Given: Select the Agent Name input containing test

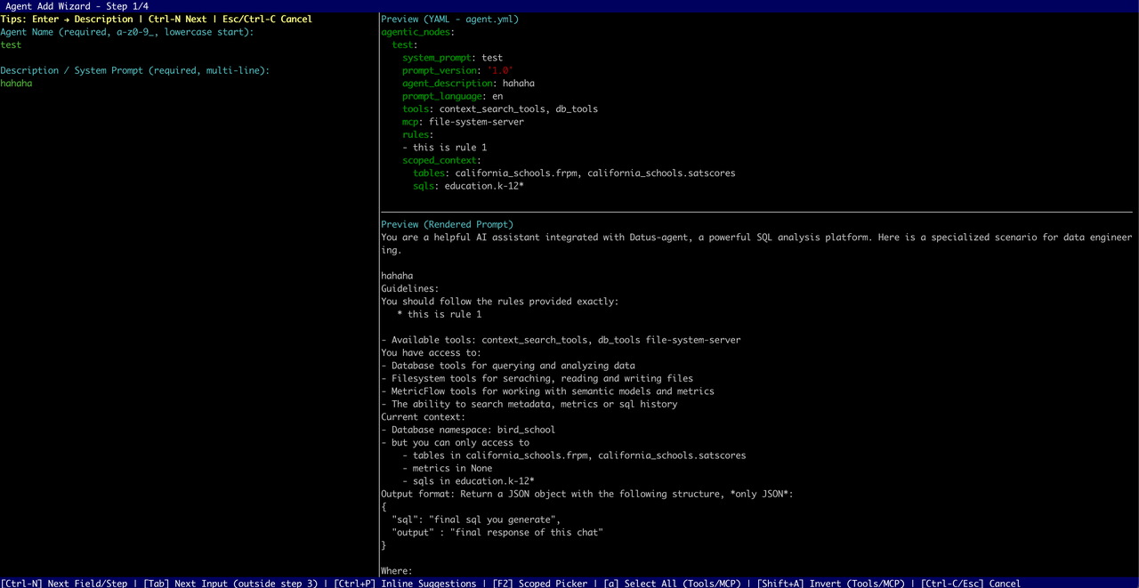Looking at the screenshot, I should [12, 44].
